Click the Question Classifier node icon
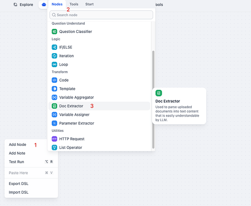The image size is (251, 206). click(54, 31)
